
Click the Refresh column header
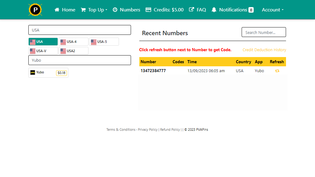[277, 62]
